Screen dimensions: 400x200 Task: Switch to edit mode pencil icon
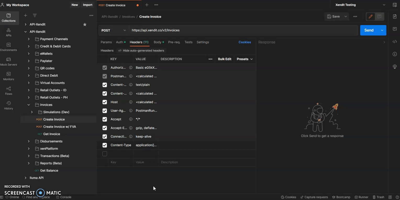pos(370,16)
